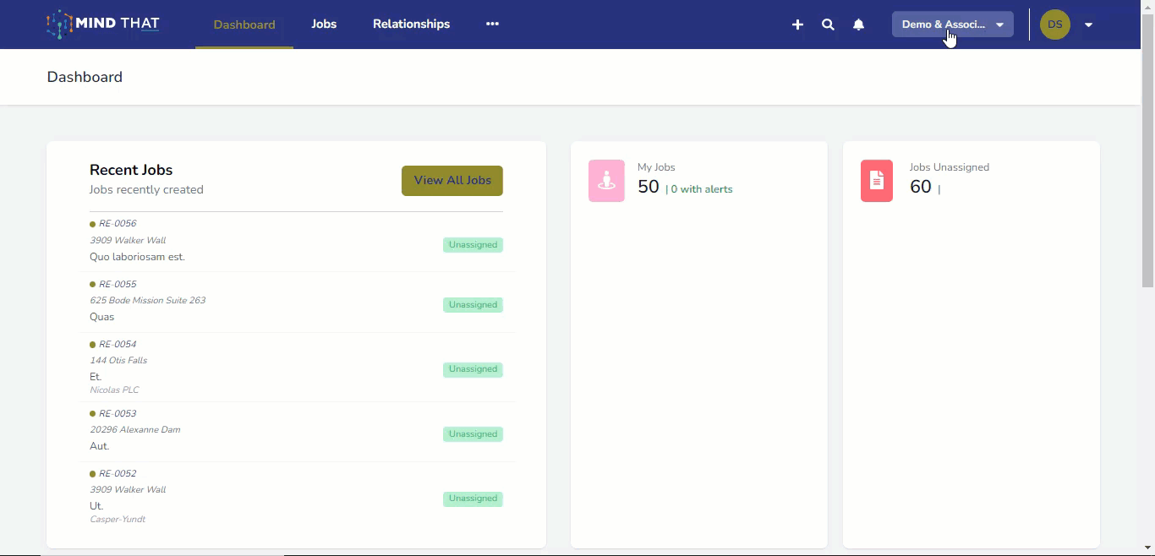Open job RE-0054
The width and height of the screenshot is (1155, 556).
[118, 344]
